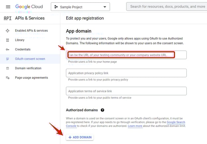Select Credentials from the sidebar
The image size is (207, 144).
23,49
